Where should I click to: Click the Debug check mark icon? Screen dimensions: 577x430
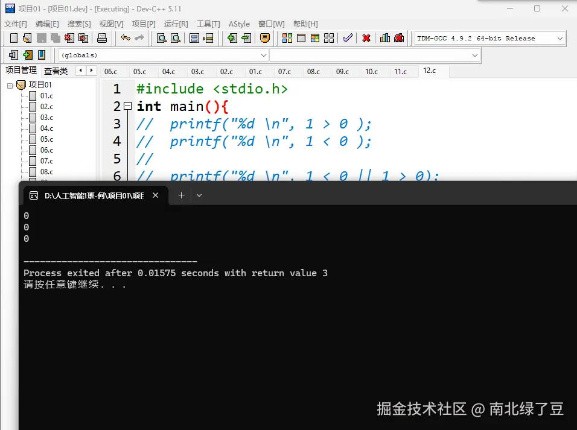tap(348, 38)
